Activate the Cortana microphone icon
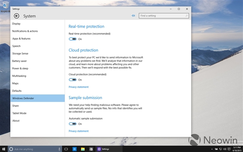The image size is (243, 152). [59, 149]
